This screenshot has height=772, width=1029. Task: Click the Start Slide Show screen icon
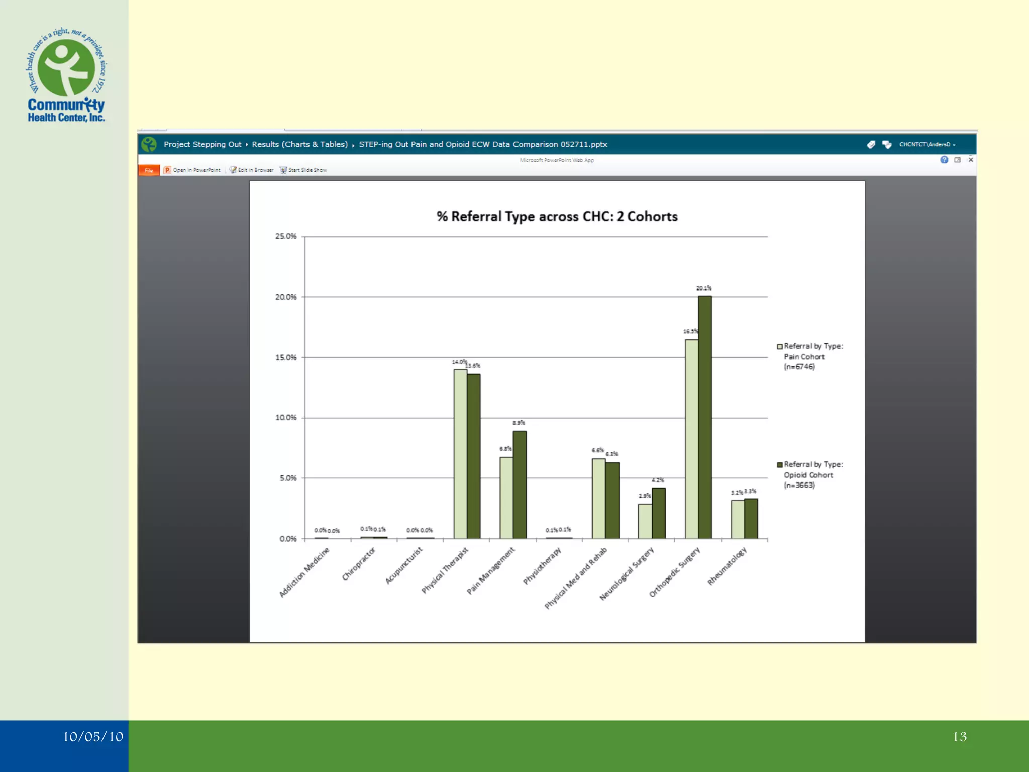[x=283, y=170]
